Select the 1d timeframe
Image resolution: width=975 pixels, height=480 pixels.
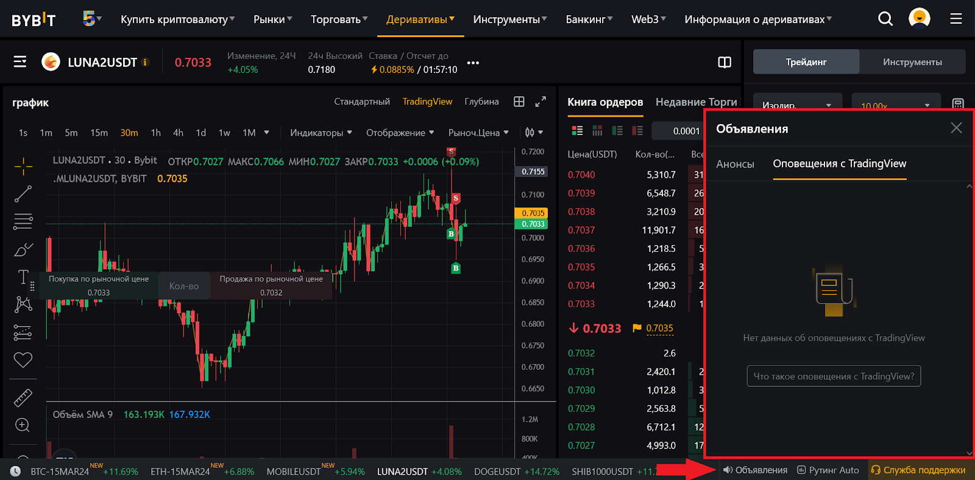point(201,133)
